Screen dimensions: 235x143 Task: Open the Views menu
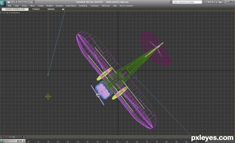(x=32, y=6)
